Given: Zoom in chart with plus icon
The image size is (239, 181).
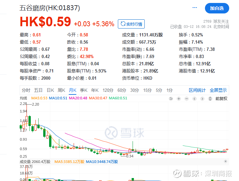Looking at the screenshot, I should click(x=179, y=99).
